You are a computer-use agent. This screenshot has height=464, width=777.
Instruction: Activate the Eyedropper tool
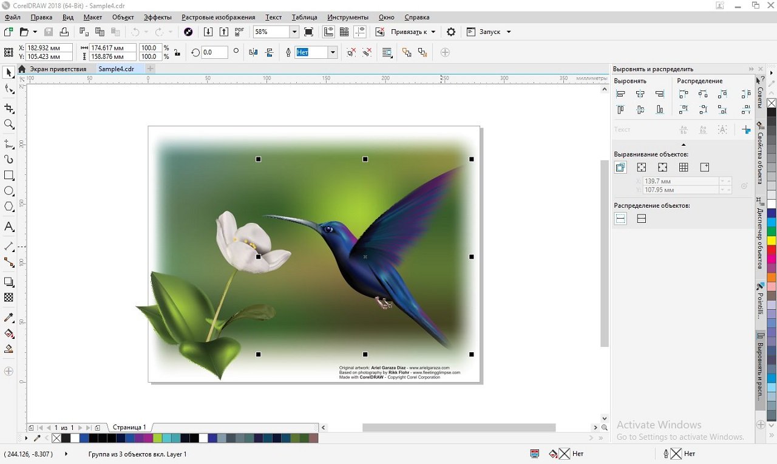9,318
